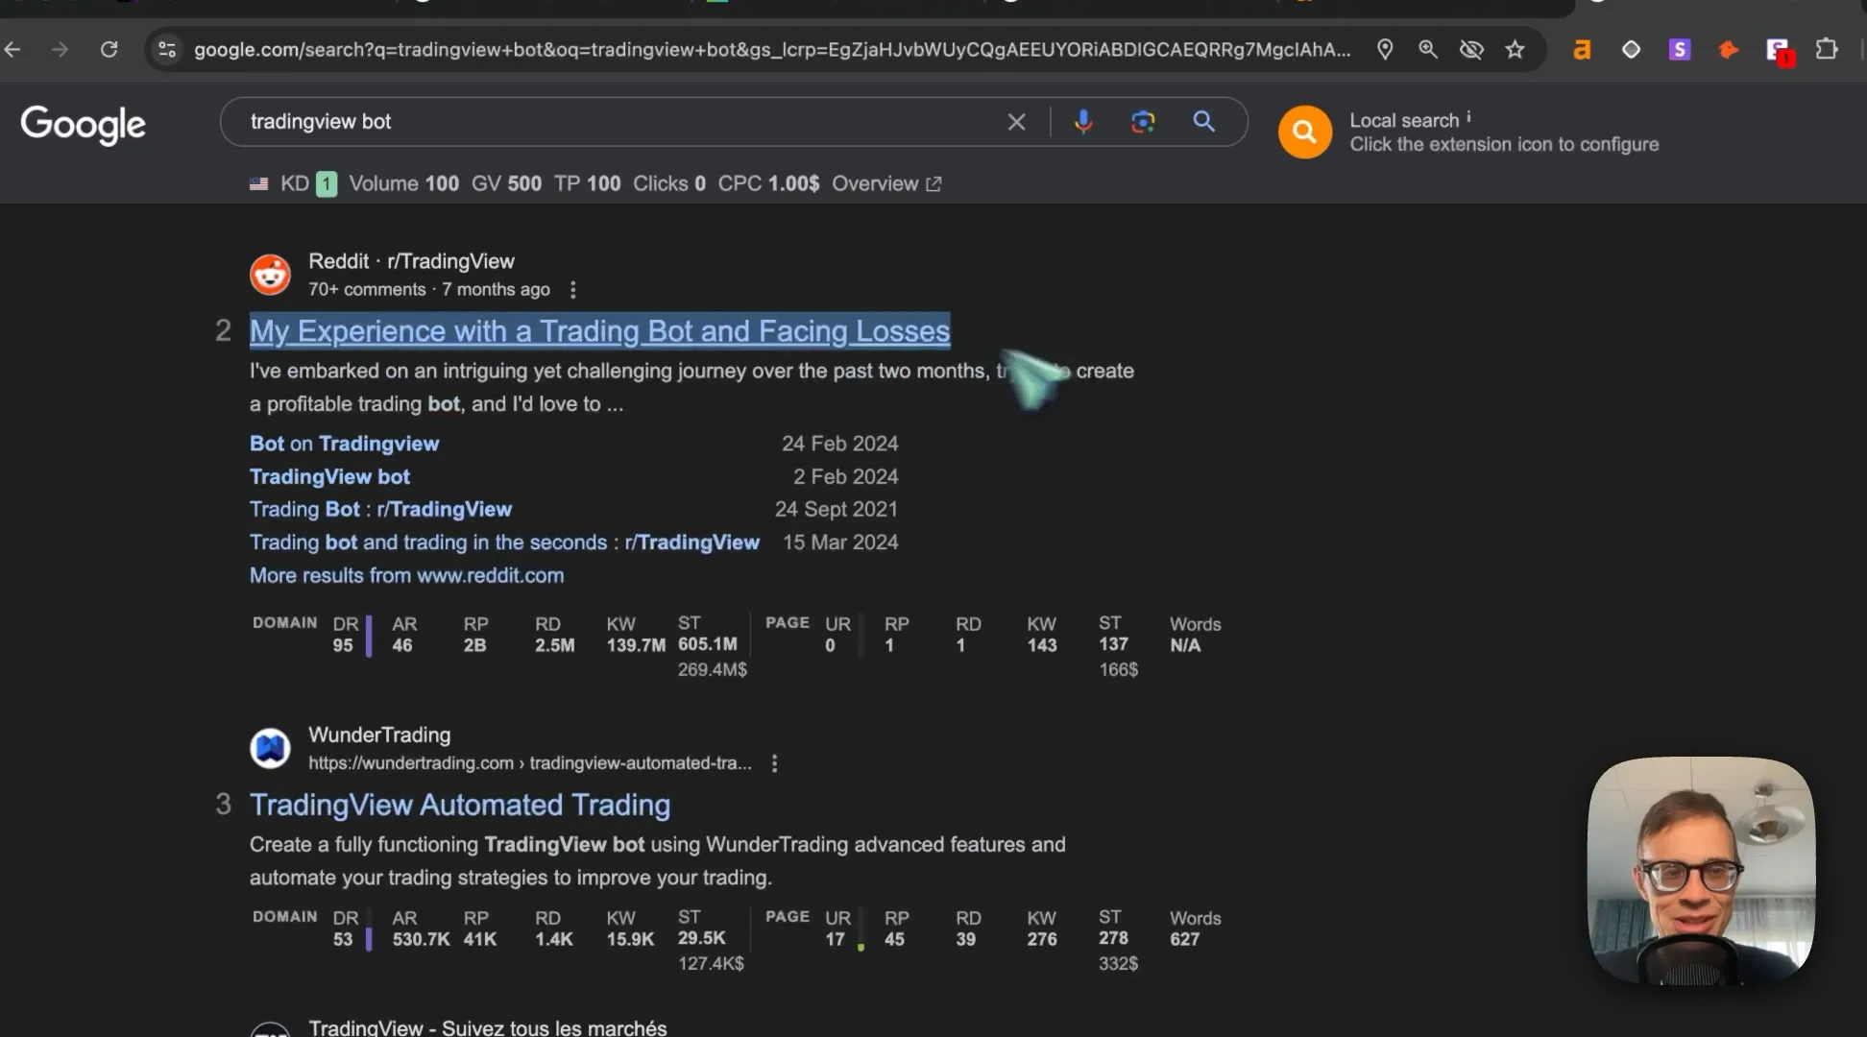Open the 'TradingView bot' sublink
The height and width of the screenshot is (1037, 1867).
[x=329, y=476]
